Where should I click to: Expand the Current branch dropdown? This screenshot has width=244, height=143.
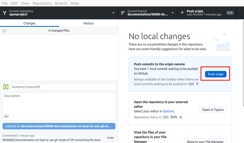coord(173,13)
